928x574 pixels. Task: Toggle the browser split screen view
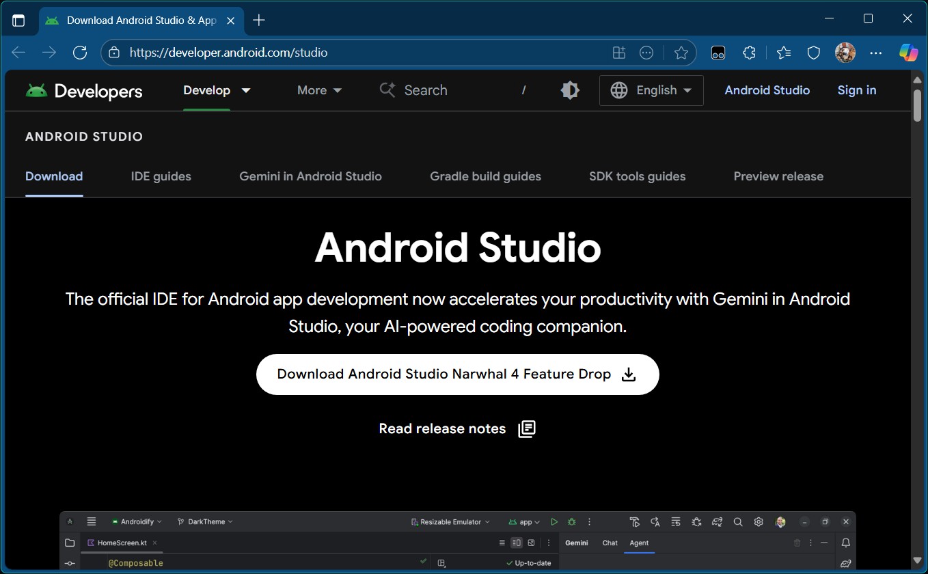(x=618, y=52)
